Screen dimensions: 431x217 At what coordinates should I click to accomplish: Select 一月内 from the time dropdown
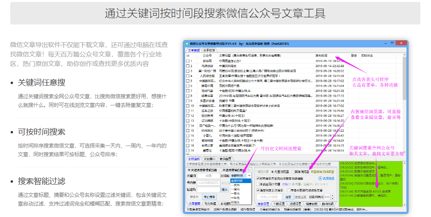click(241, 194)
